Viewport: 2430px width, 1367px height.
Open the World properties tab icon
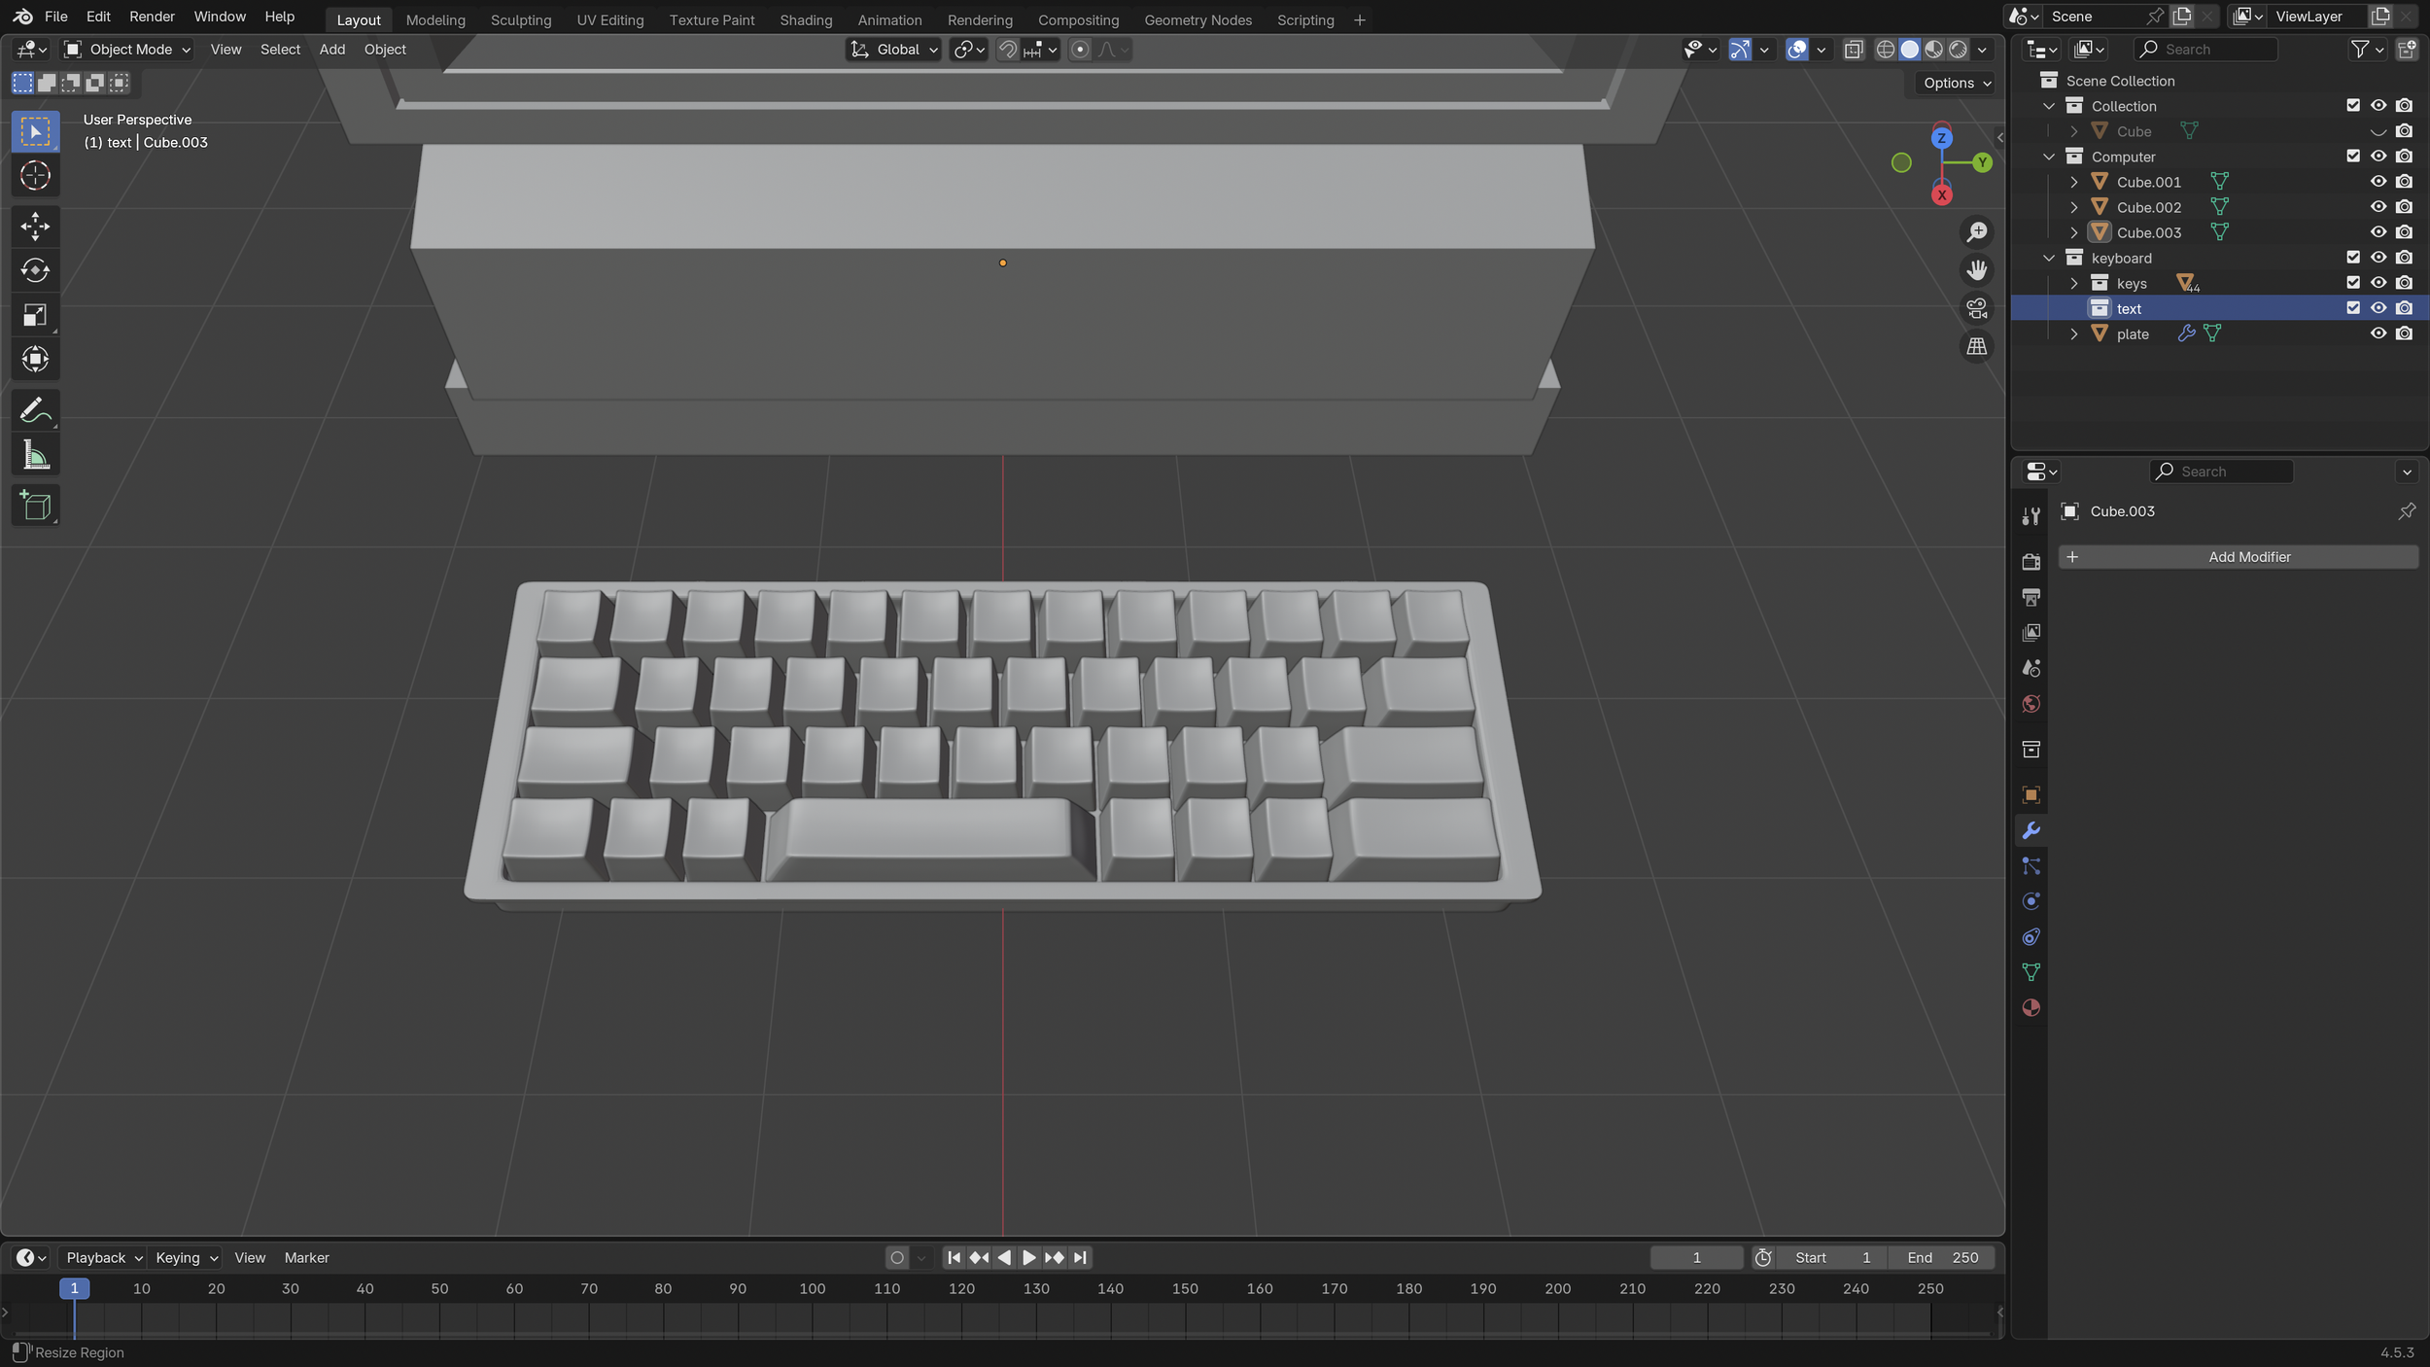[2031, 704]
